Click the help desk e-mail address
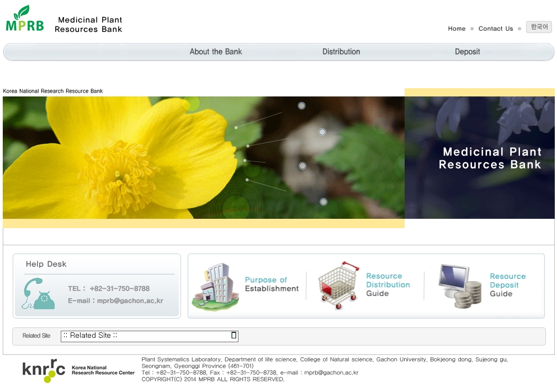 click(x=130, y=301)
